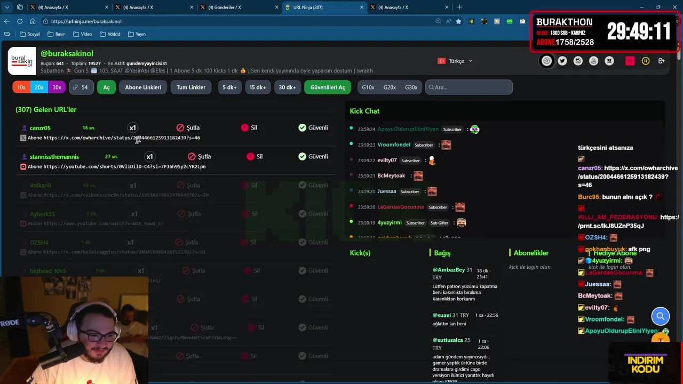
Task: Filter by 15 dk+ button
Action: coord(258,87)
